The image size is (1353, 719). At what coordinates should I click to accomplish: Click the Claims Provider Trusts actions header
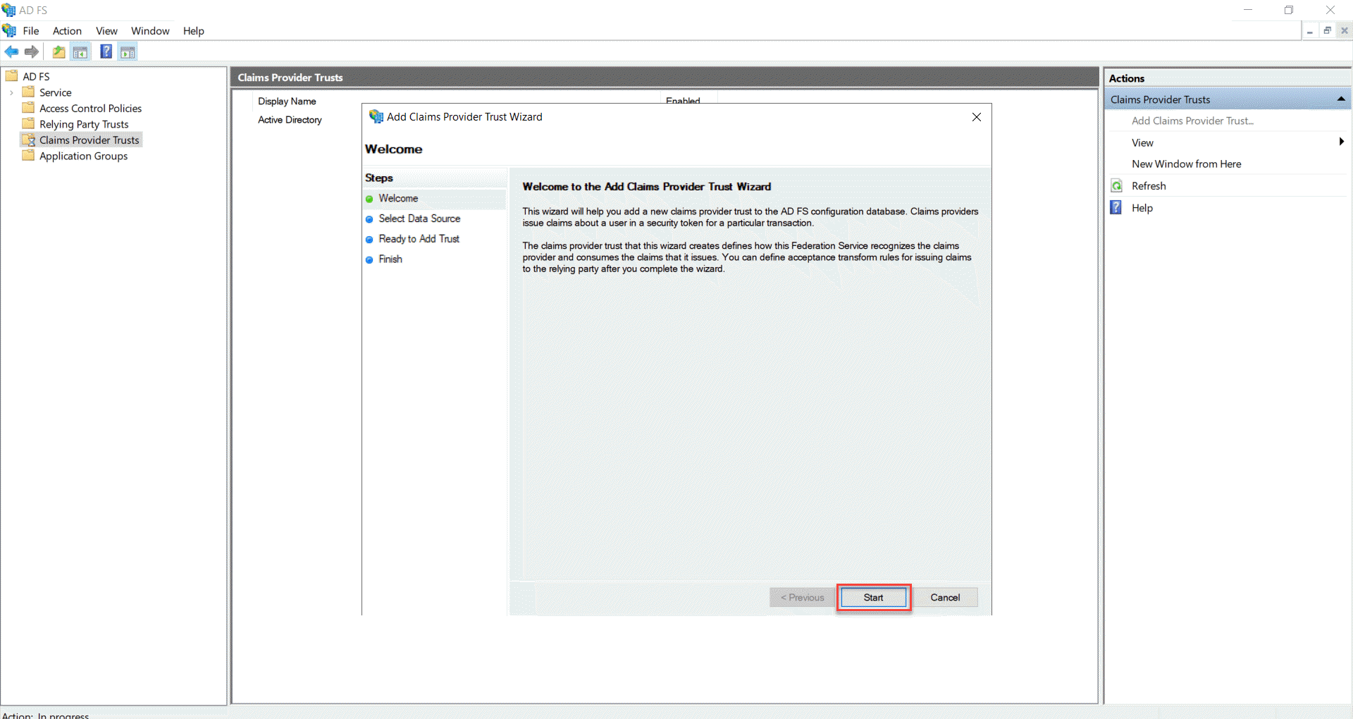pyautogui.click(x=1228, y=99)
